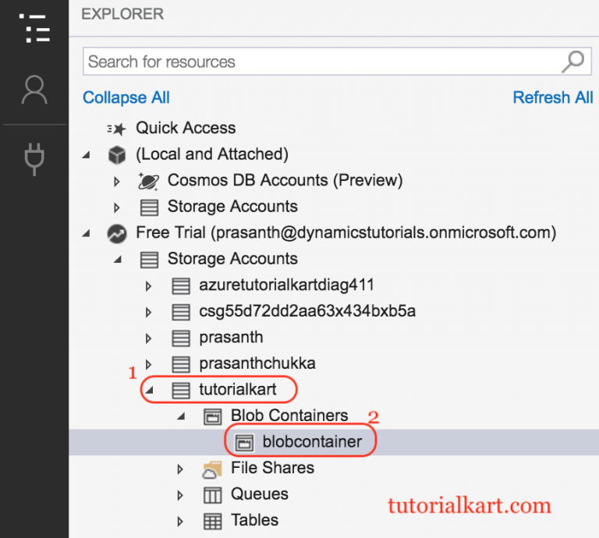Click the search magnifier icon

tap(572, 62)
